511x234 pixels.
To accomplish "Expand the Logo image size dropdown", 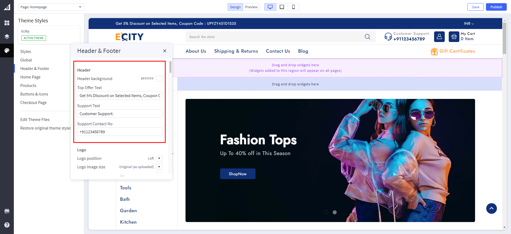I will [x=159, y=167].
